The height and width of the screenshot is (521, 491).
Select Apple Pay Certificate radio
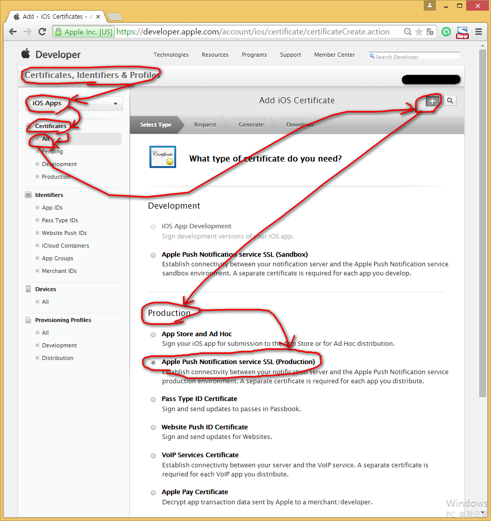153,493
